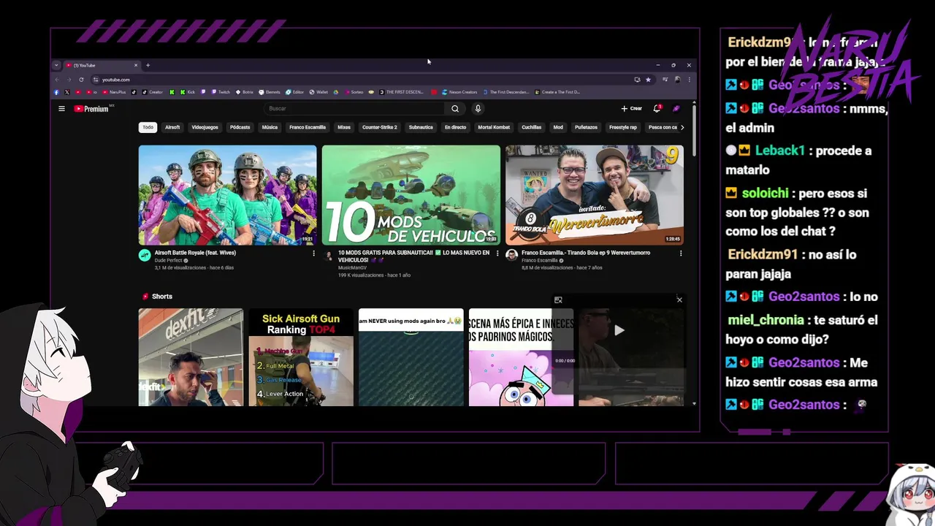This screenshot has width=935, height=526.
Task: Click the Crear button
Action: pyautogui.click(x=631, y=108)
